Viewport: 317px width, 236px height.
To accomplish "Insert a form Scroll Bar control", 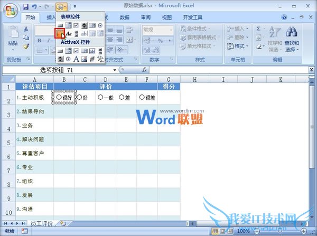I will coord(76,34).
